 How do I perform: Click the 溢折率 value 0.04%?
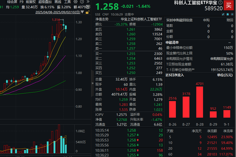click(157, 115)
